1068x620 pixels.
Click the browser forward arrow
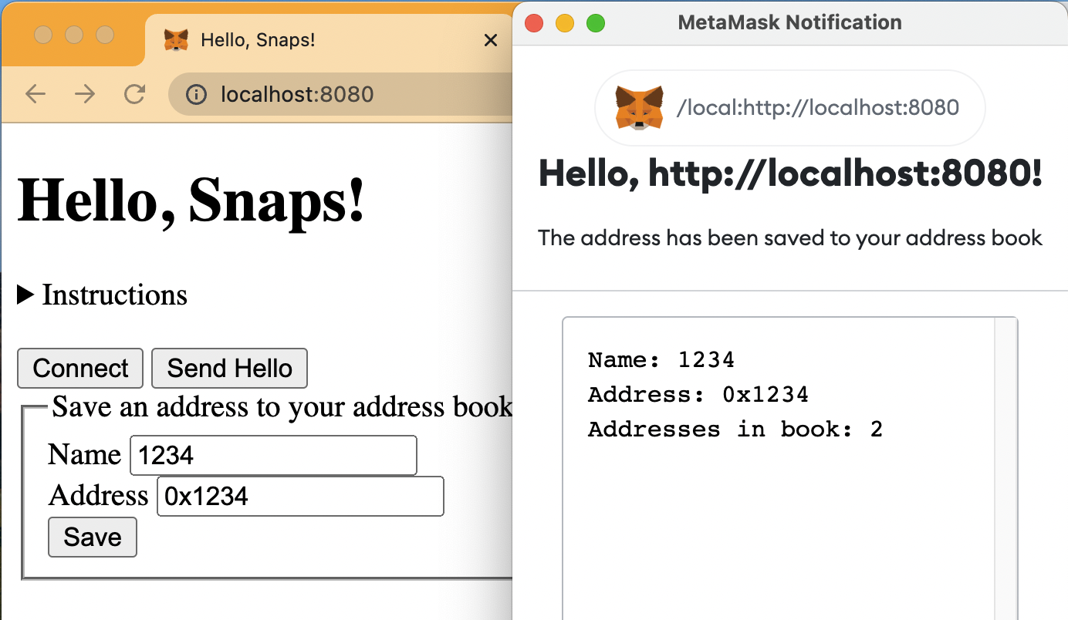pyautogui.click(x=85, y=94)
